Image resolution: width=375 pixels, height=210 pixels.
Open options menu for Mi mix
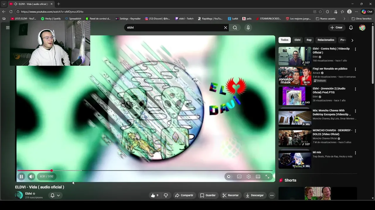point(355,153)
